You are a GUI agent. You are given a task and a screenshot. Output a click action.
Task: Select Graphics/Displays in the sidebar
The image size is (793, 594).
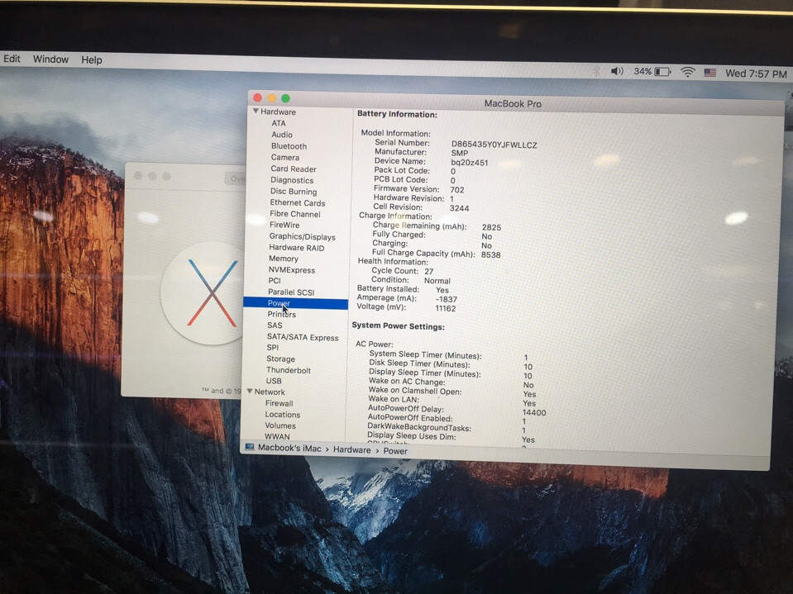click(302, 236)
